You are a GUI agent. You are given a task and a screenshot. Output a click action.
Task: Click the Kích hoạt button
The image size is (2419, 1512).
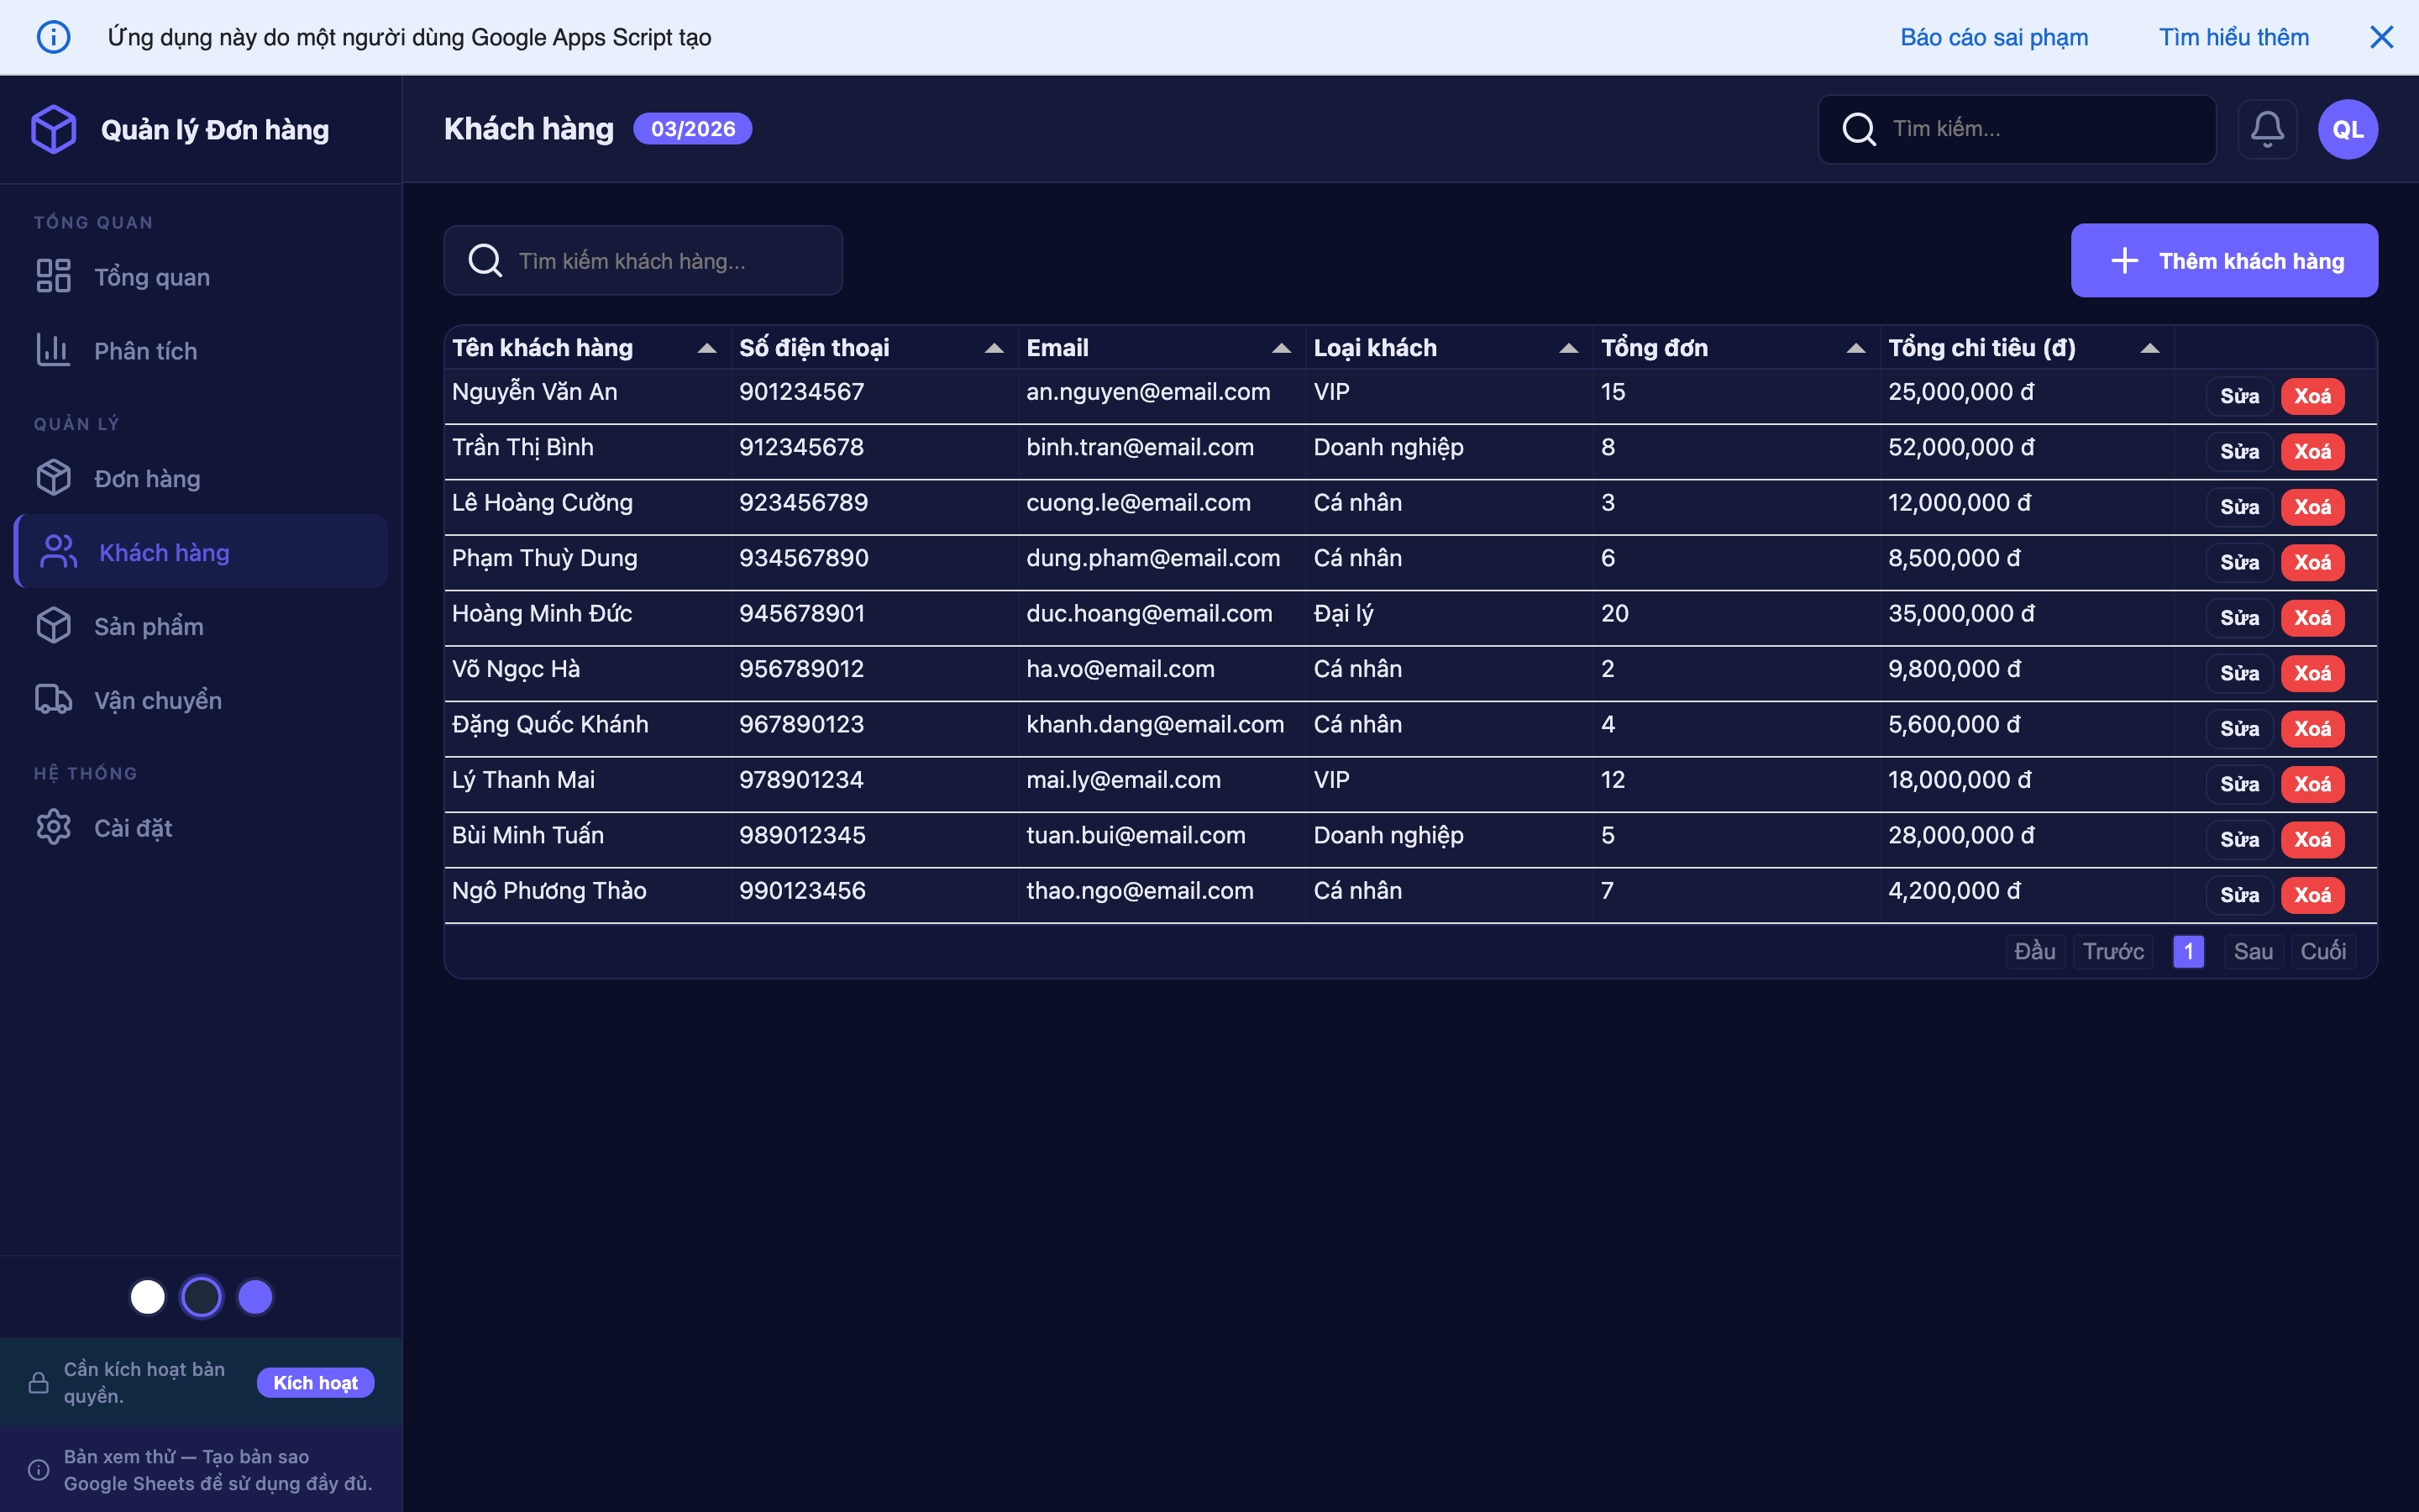(315, 1382)
